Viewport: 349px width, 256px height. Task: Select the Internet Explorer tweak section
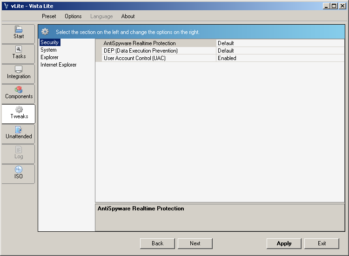point(59,65)
